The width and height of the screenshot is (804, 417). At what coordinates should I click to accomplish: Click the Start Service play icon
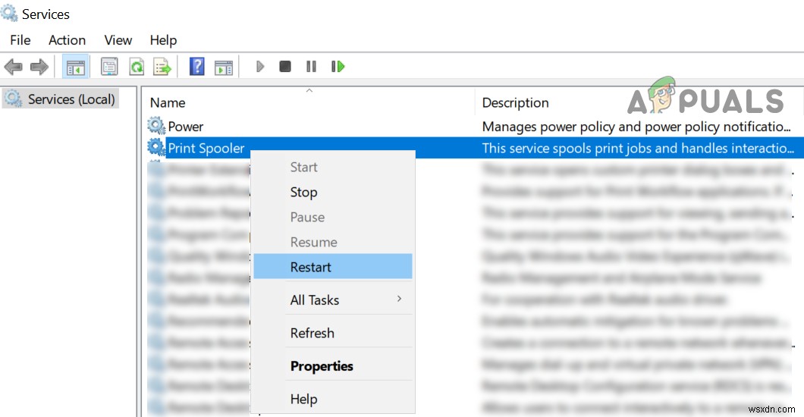tap(260, 67)
